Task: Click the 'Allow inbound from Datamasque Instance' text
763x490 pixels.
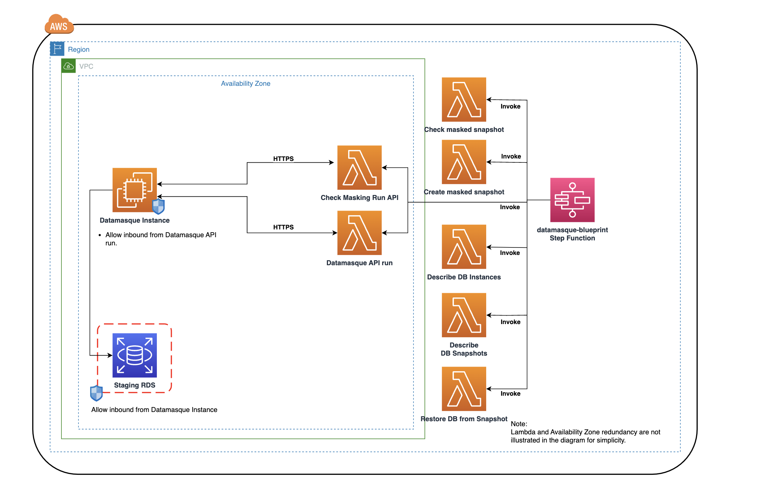Action: click(x=154, y=410)
